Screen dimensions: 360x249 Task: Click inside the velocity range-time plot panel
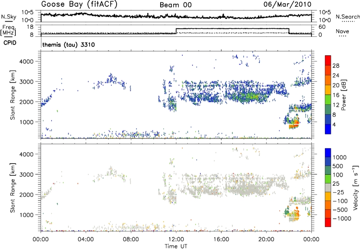tap(176, 187)
